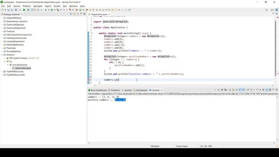This screenshot has height=157, width=279.
Task: Click the New Java Class green icon
Action: point(80,10)
